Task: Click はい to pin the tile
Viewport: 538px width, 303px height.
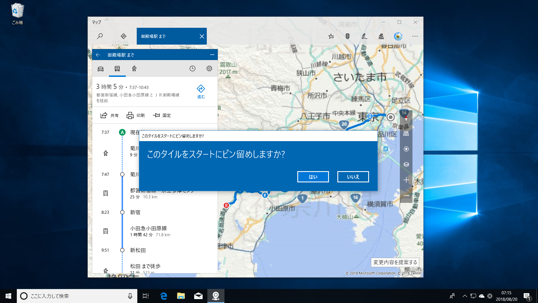Action: pyautogui.click(x=313, y=177)
